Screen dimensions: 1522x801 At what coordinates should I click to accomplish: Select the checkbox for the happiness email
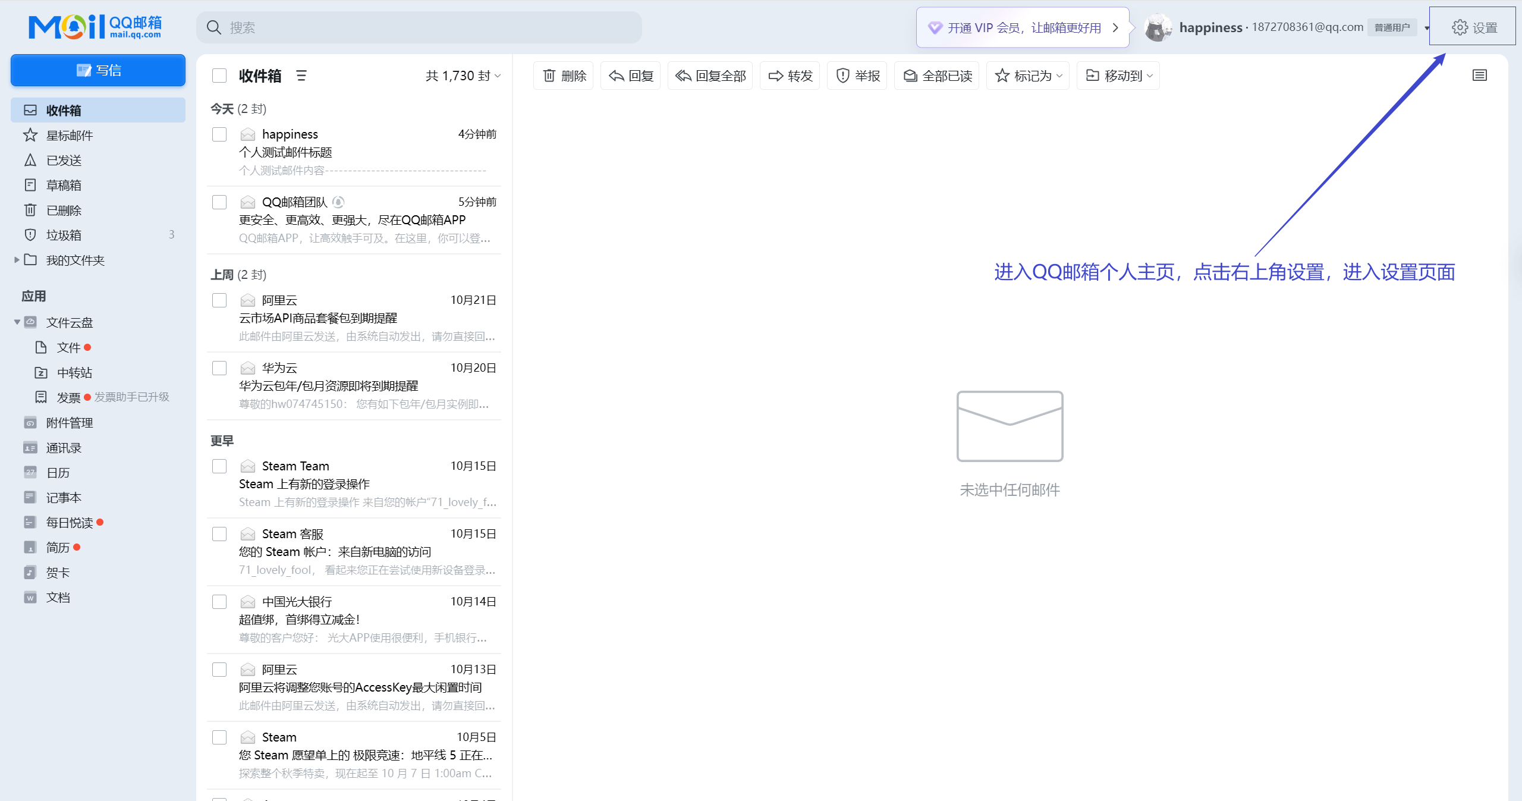(x=219, y=134)
